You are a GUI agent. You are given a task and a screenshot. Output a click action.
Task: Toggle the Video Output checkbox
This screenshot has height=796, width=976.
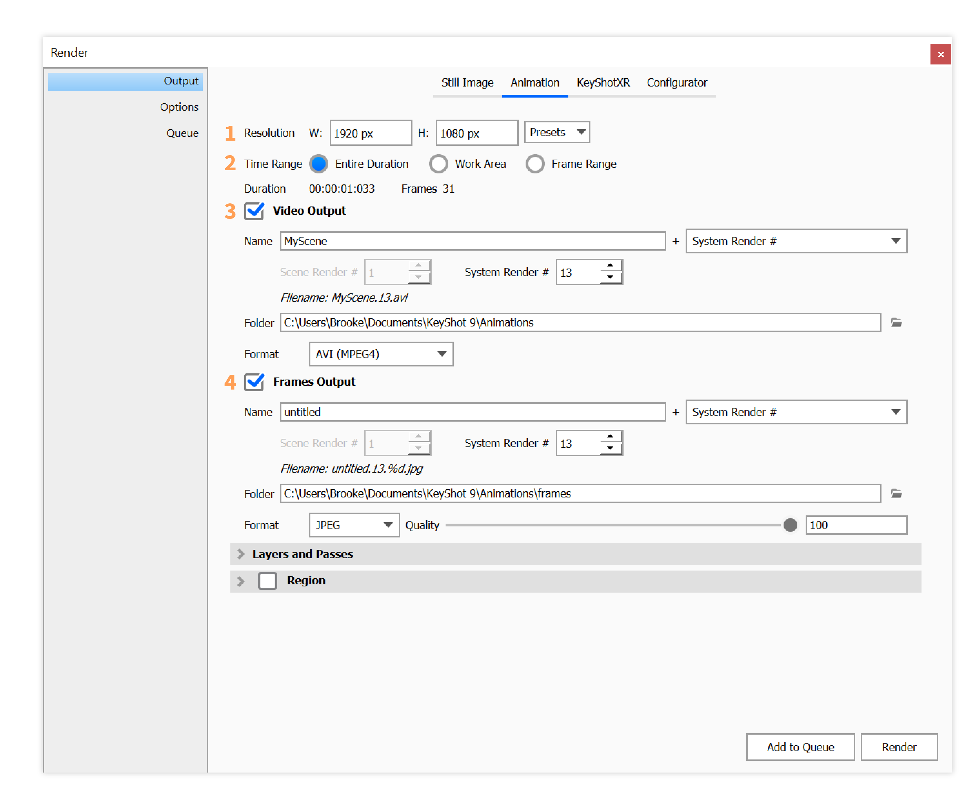(x=253, y=211)
